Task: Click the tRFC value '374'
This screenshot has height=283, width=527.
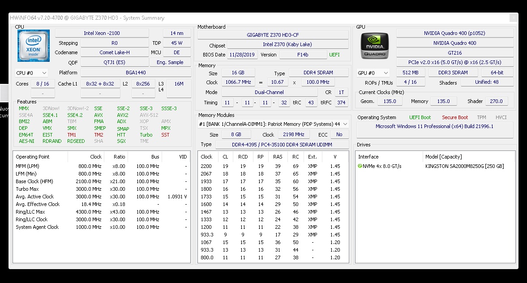Action: click(342, 103)
